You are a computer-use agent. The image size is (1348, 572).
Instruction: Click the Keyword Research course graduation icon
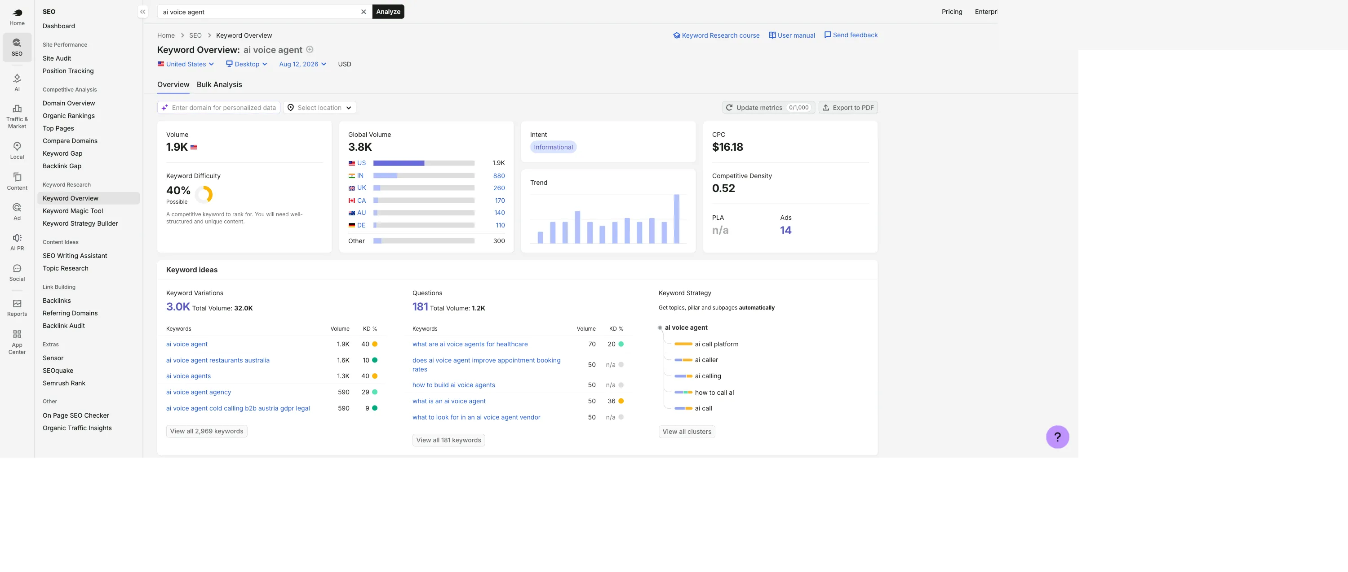pyautogui.click(x=676, y=35)
